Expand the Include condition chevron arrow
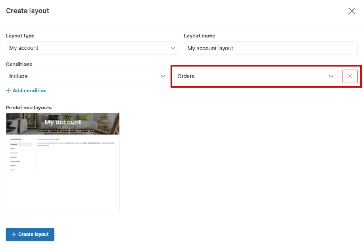363x248 pixels. 163,76
